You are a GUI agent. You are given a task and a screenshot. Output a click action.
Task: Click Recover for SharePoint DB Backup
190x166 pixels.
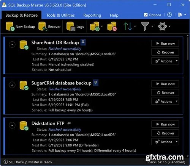[x=165, y=52]
